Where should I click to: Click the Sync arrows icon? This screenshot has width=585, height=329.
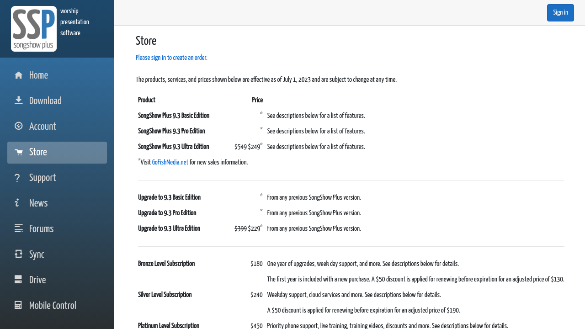[18, 254]
